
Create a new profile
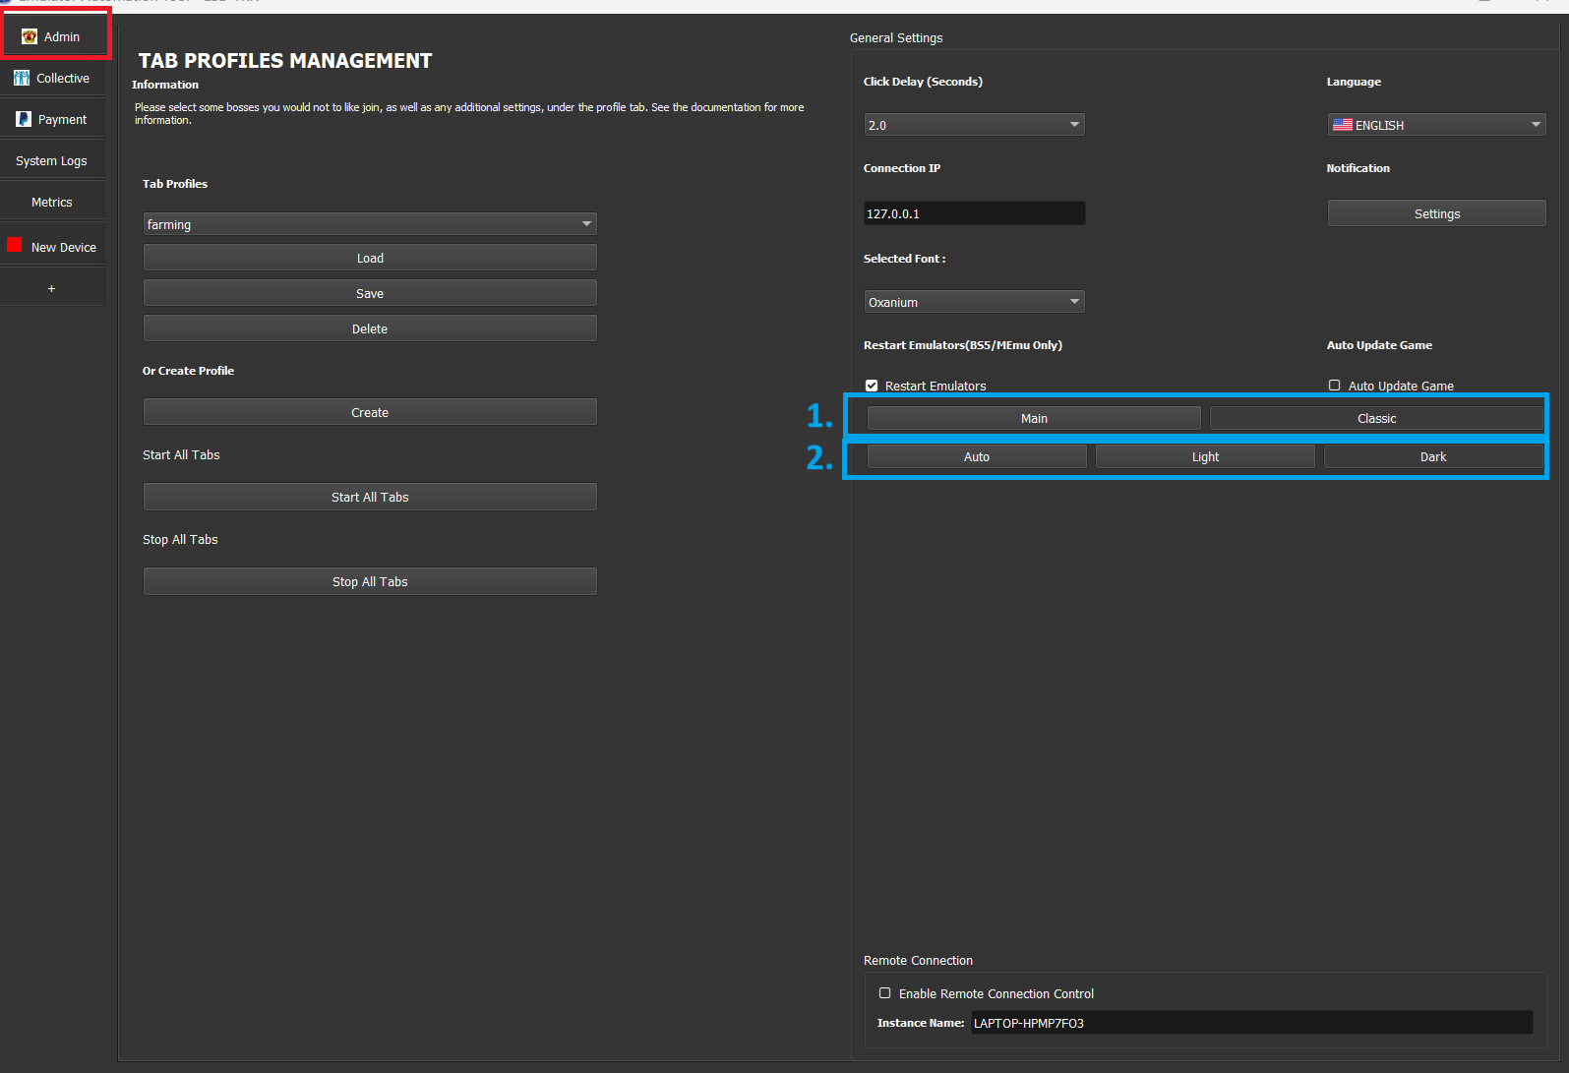pos(370,412)
